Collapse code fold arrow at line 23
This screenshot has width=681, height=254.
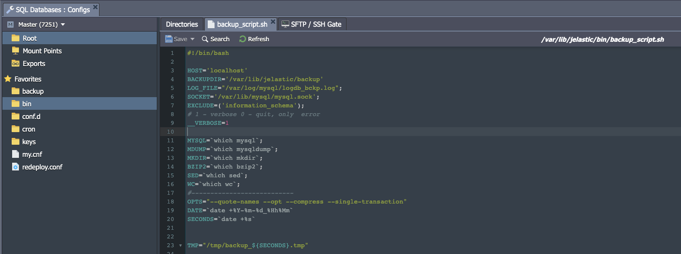[x=181, y=246]
